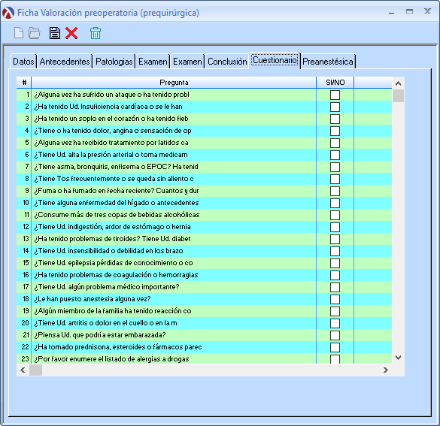Click the scroll down arrow of the list
The height and width of the screenshot is (426, 440).
pyautogui.click(x=398, y=358)
